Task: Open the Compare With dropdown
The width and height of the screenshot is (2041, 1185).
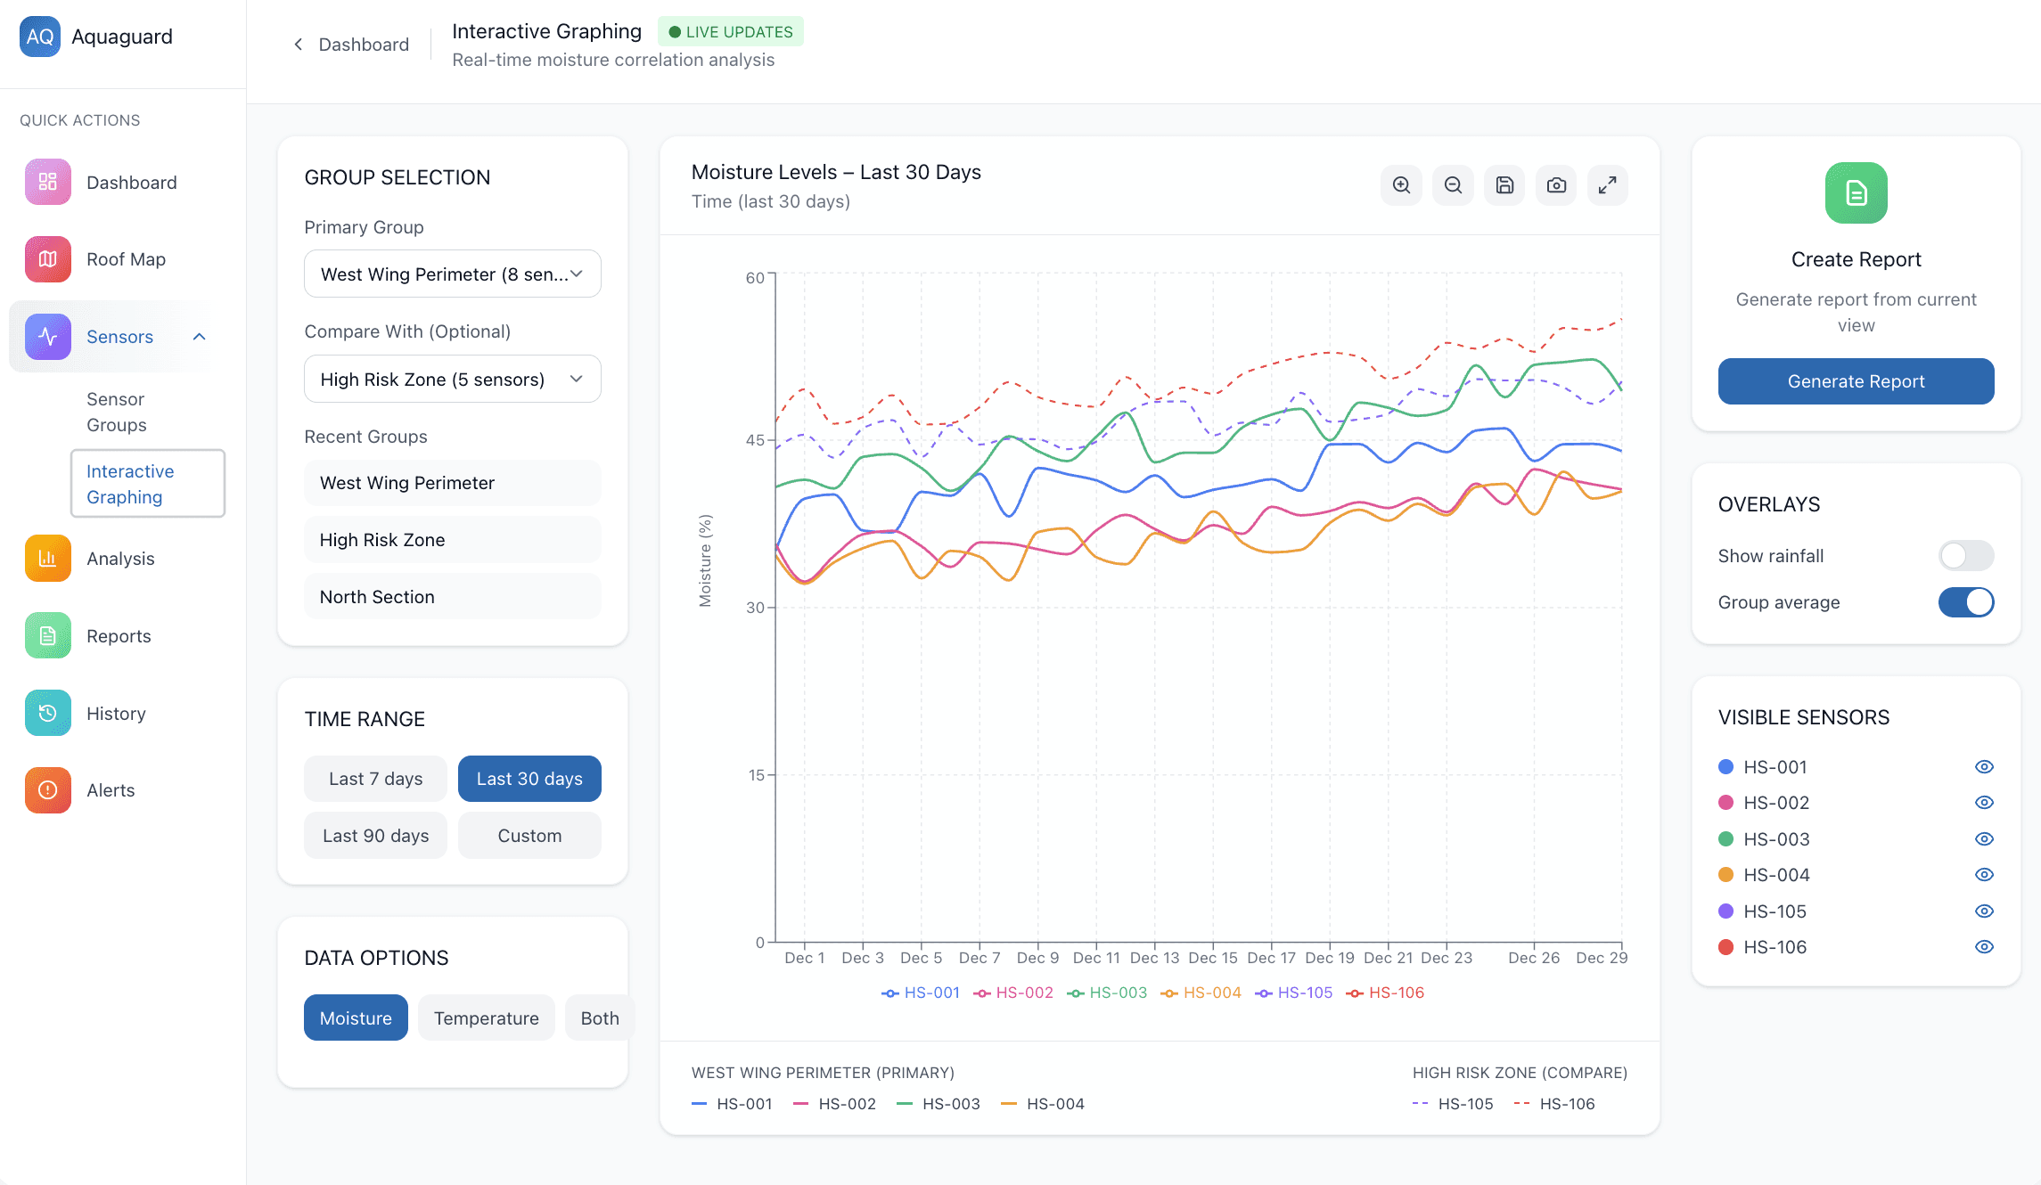Action: tap(452, 380)
